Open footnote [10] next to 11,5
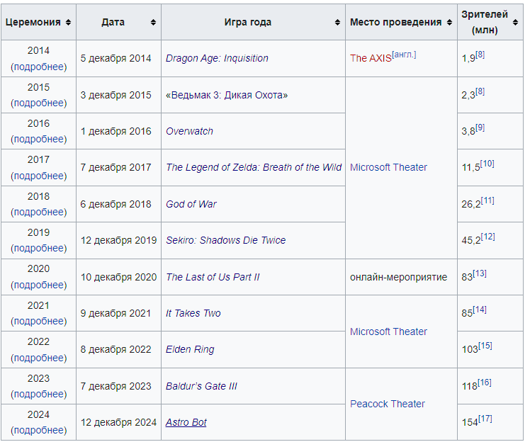The image size is (530, 442). click(487, 164)
